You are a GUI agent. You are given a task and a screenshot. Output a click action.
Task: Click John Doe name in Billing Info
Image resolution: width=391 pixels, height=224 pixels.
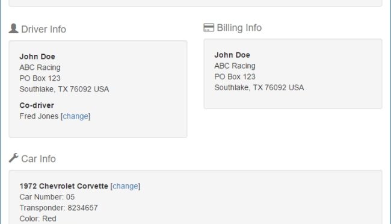click(232, 55)
